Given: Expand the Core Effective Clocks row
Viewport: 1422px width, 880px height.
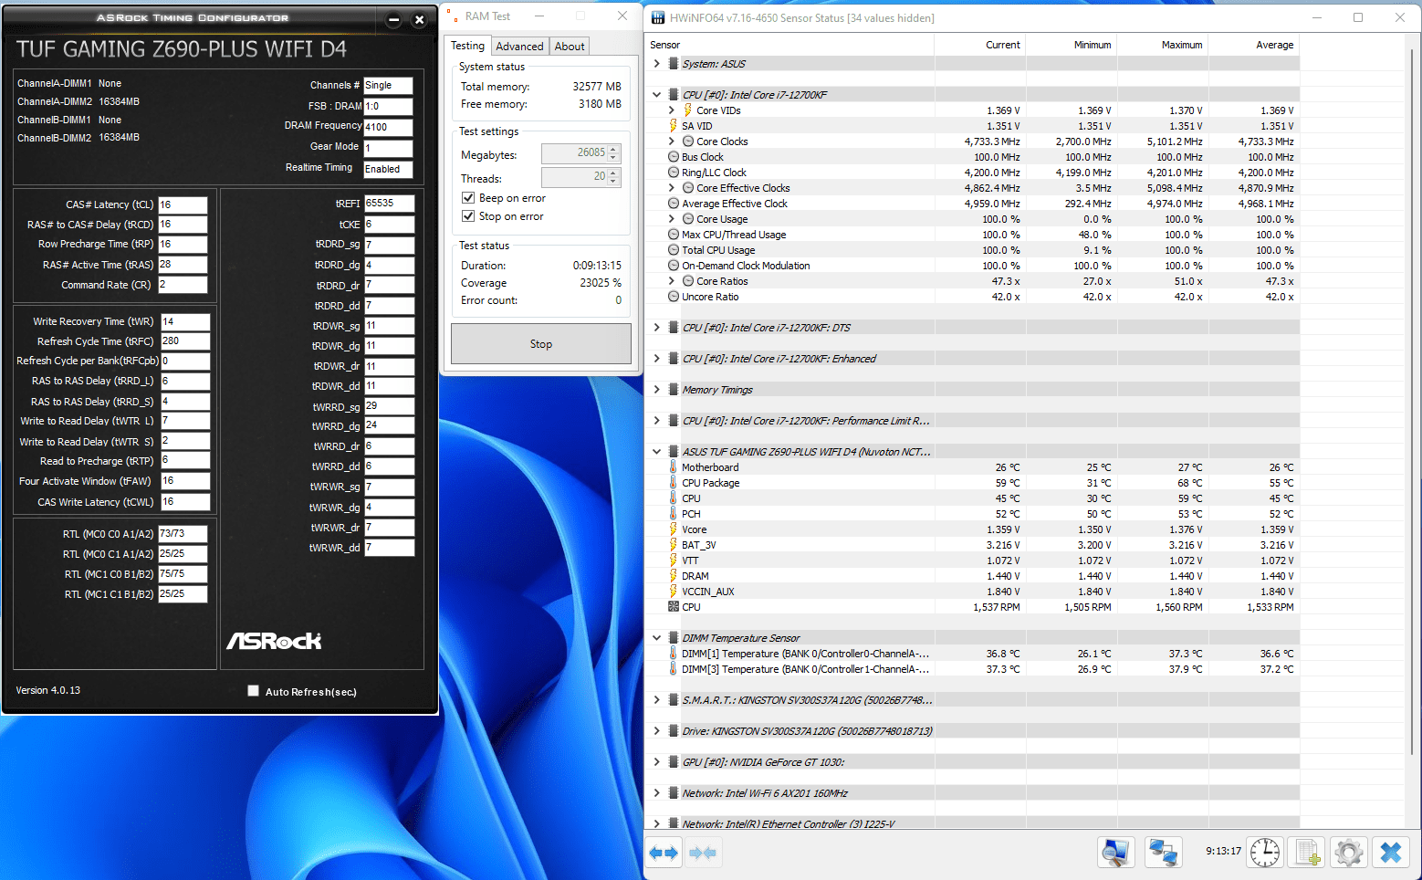Looking at the screenshot, I should (x=671, y=188).
